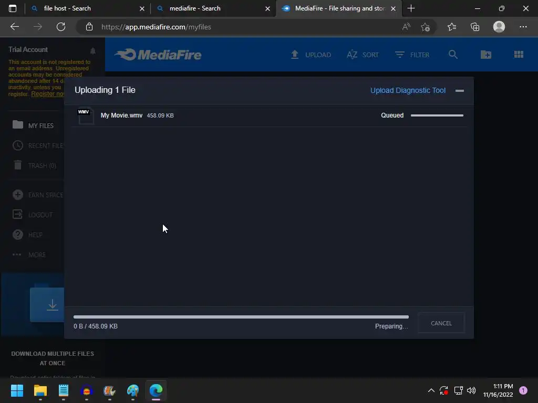Minimize the upload dialog with dash icon
The width and height of the screenshot is (538, 403).
pyautogui.click(x=459, y=91)
